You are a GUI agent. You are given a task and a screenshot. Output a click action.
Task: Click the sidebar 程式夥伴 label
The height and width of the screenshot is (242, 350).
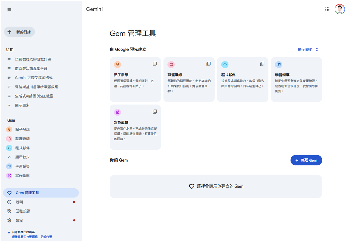click(23, 148)
